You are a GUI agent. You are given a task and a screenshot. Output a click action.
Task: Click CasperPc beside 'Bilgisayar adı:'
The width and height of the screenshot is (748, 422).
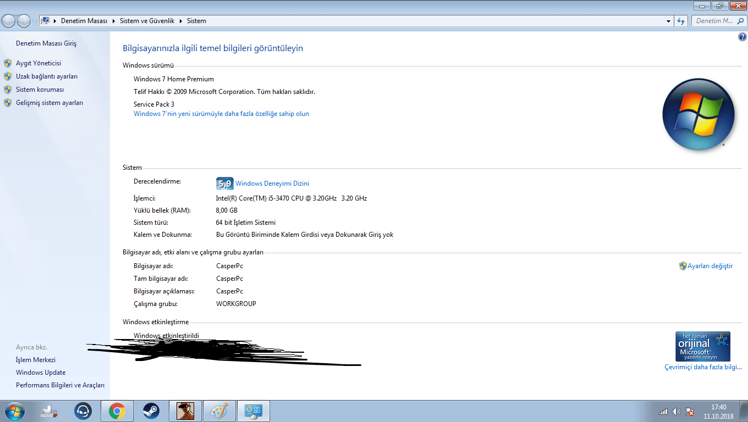[x=229, y=266]
